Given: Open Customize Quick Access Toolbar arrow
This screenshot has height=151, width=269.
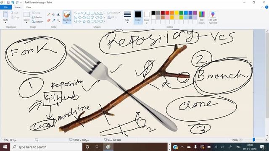Looking at the screenshot, I should (21, 3).
